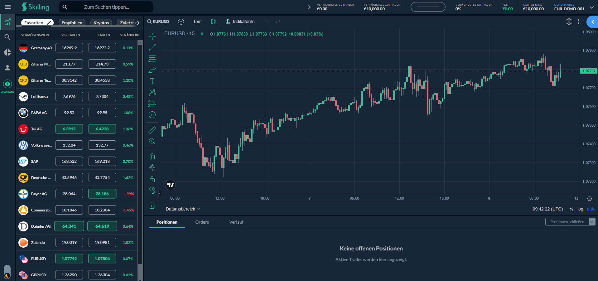Select Lufthansa row in watchlist
Image resolution: width=598 pixels, height=281 pixels.
pos(77,96)
